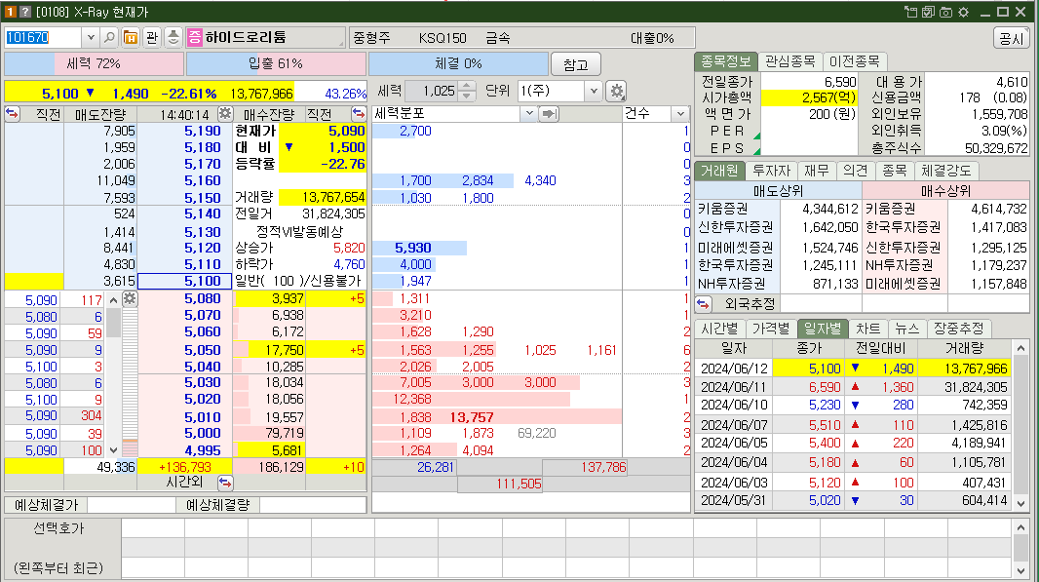
Task: Click the orange number 1 icon in title bar
Action: pos(10,12)
